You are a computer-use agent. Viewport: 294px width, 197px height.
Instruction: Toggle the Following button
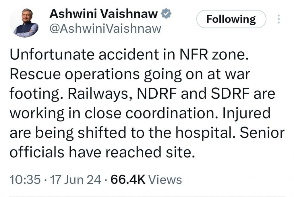click(231, 19)
